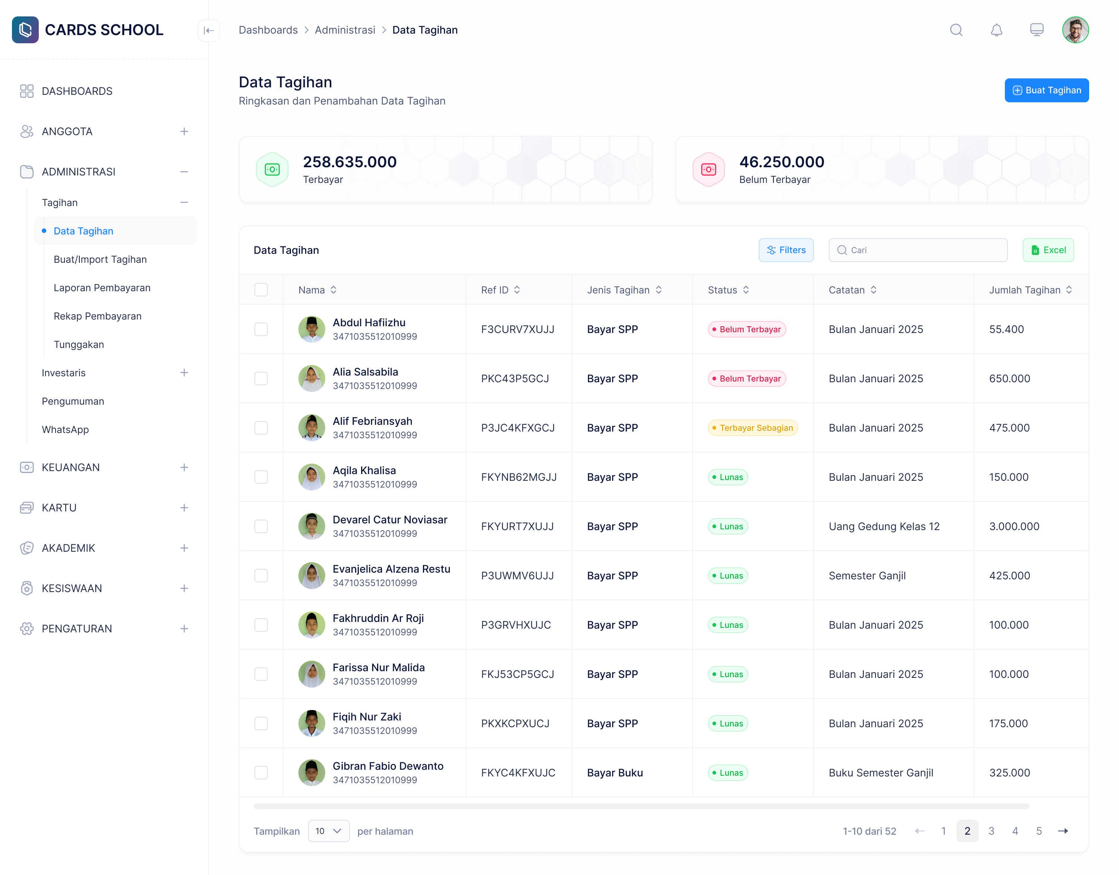Sort table by Nama column arrows

[x=333, y=290]
